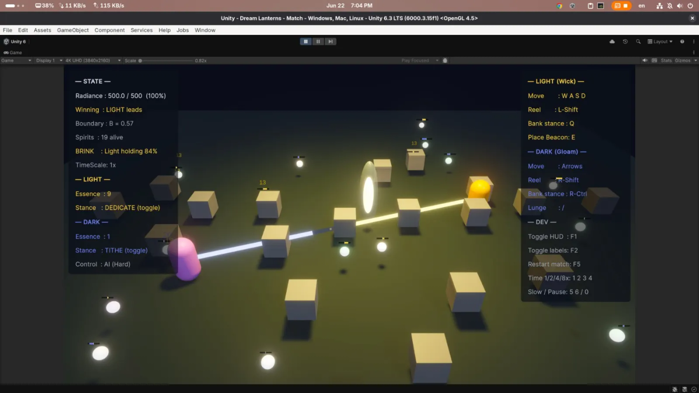Toggle Gizmos in the Game view
The width and height of the screenshot is (699, 393).
click(682, 60)
